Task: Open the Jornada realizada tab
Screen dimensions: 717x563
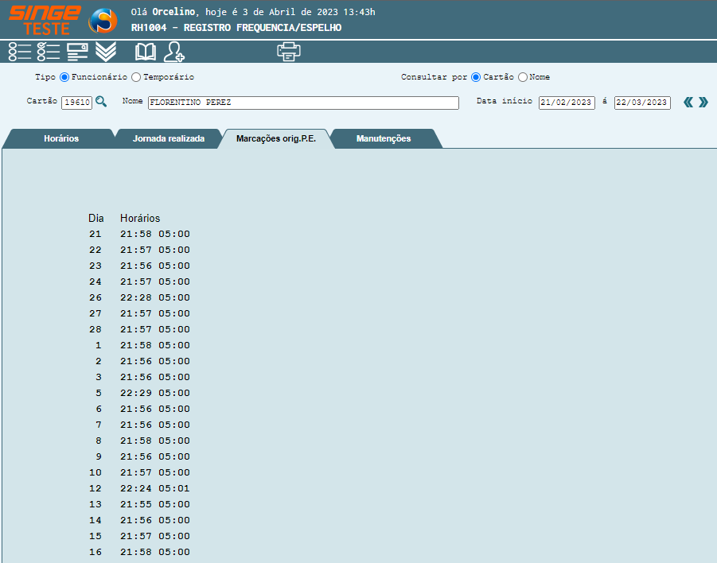Action: coord(168,138)
